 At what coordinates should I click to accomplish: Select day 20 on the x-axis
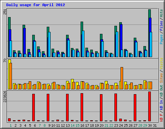pos(102,125)
